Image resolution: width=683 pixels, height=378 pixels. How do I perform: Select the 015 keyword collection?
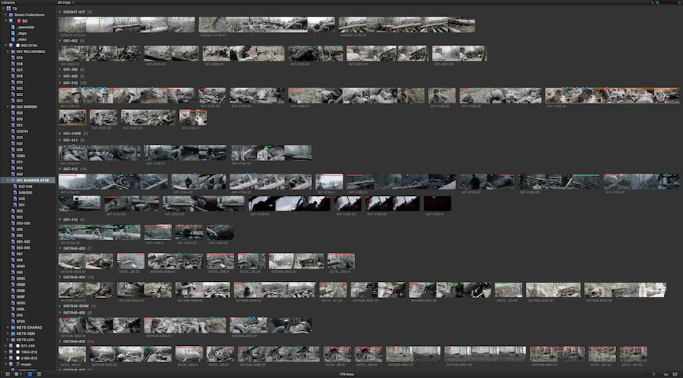[20, 57]
